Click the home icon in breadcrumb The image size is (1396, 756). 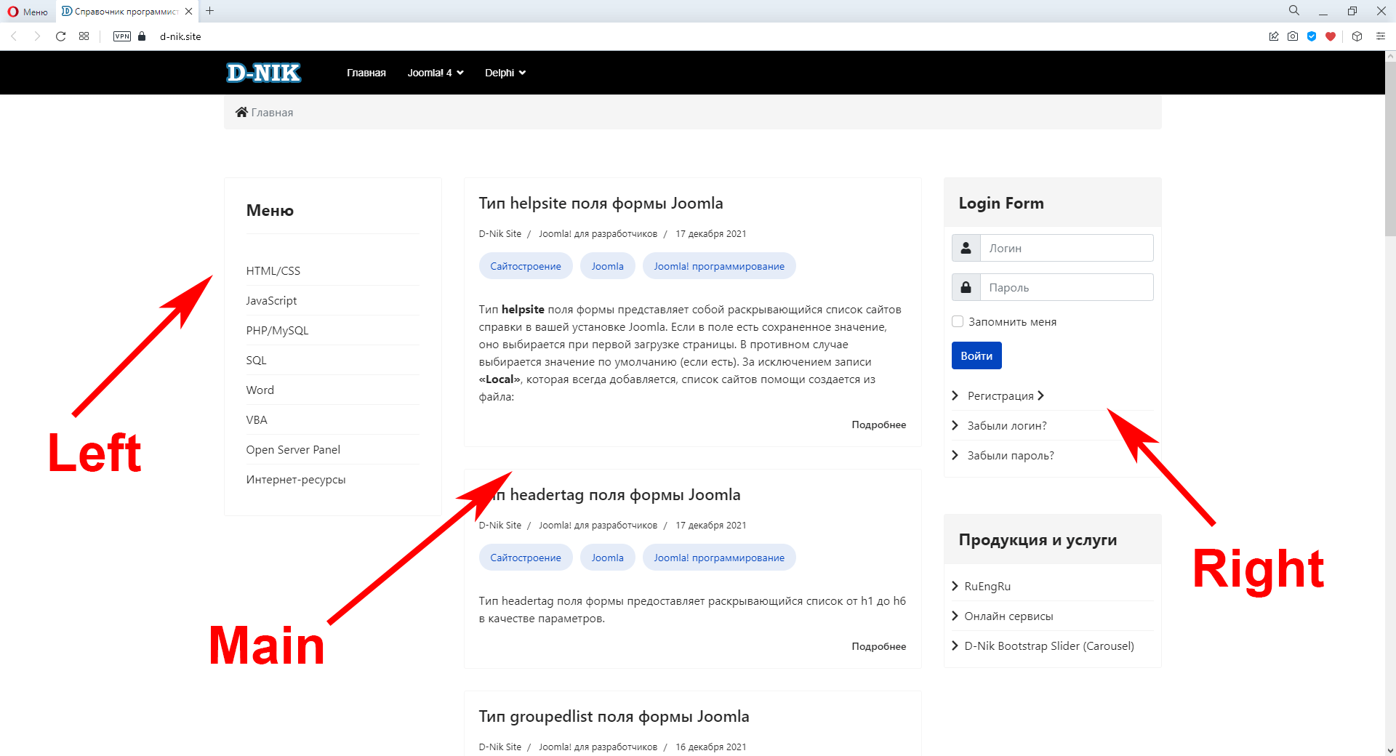click(241, 112)
